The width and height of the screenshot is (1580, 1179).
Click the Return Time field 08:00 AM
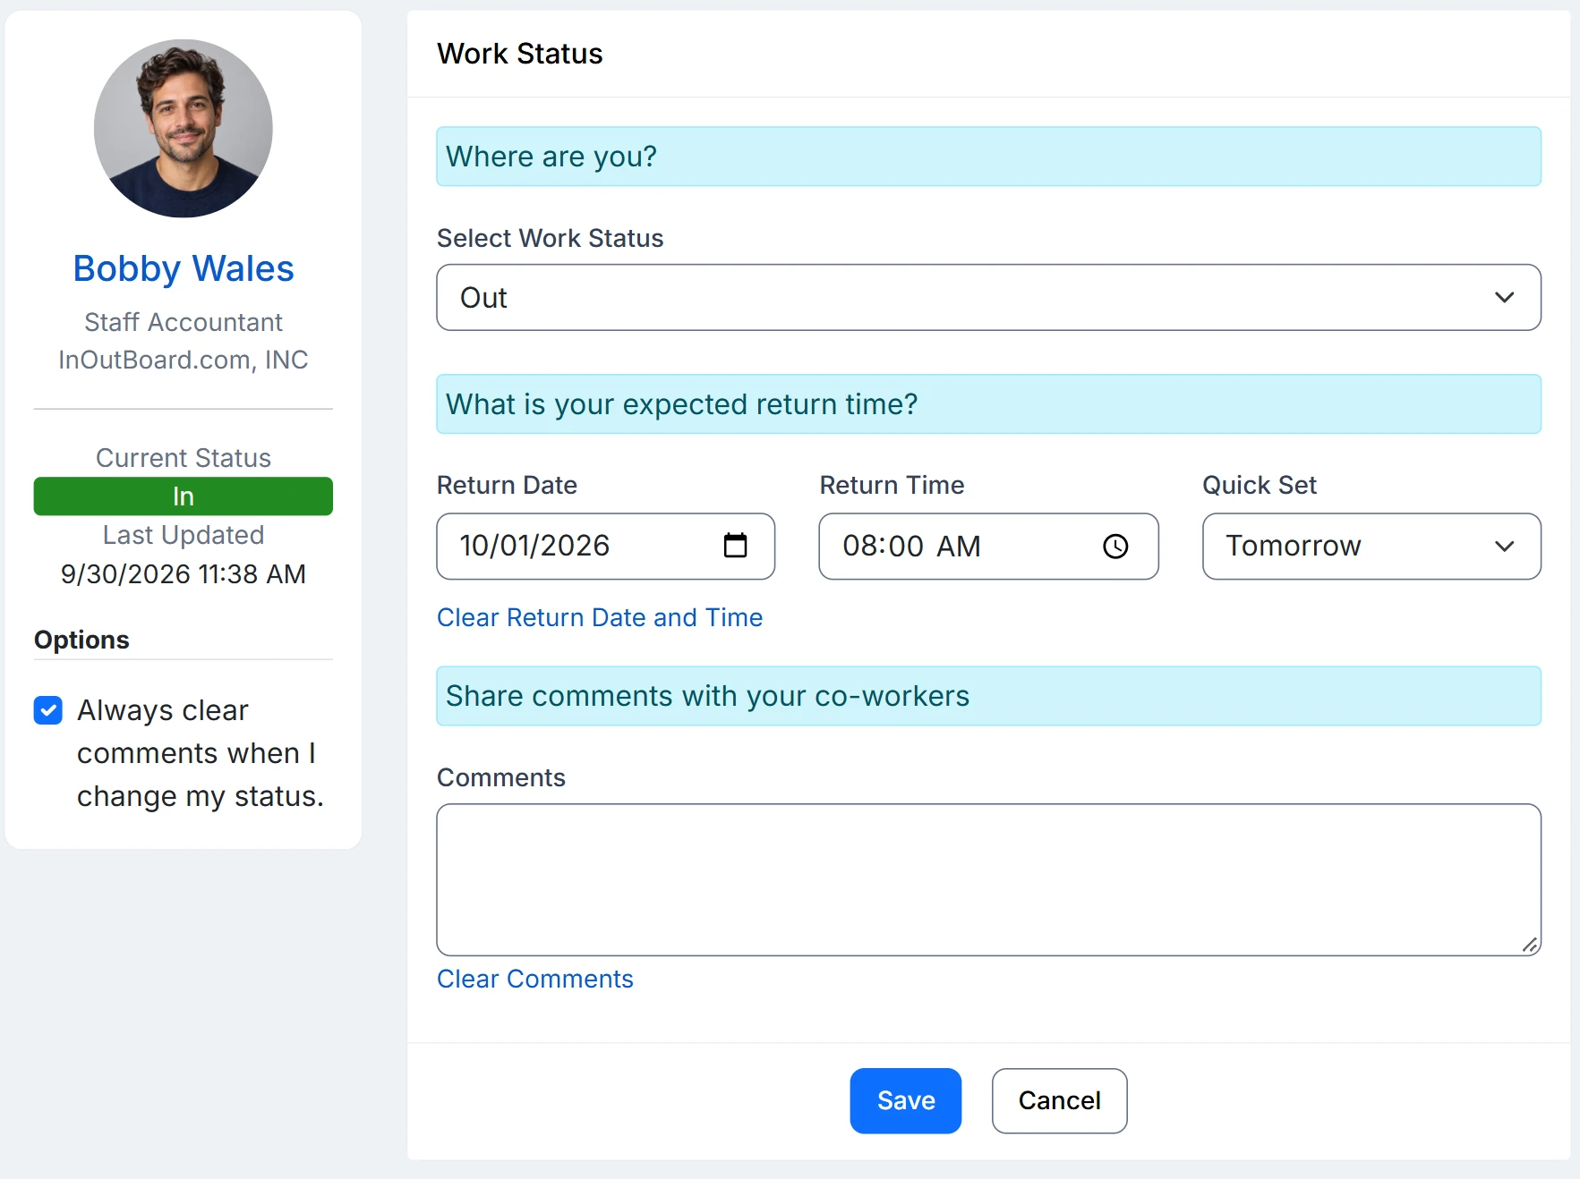988,547
